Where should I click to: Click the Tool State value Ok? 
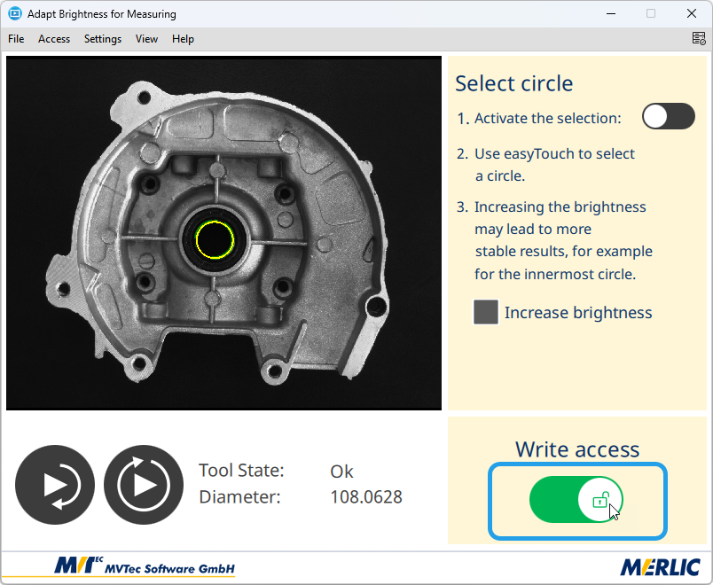click(341, 471)
